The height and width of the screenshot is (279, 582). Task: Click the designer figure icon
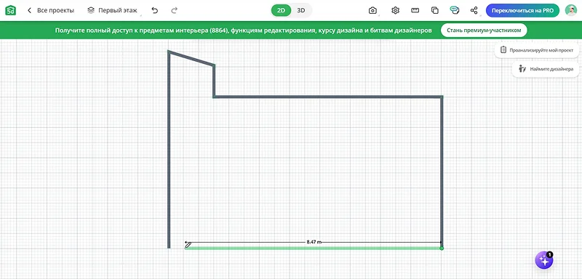tap(522, 69)
